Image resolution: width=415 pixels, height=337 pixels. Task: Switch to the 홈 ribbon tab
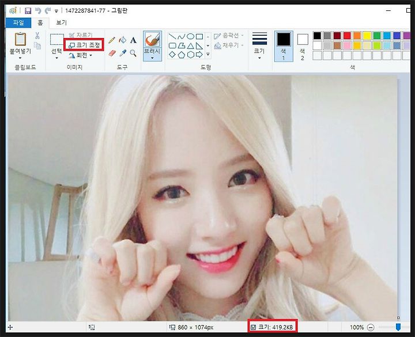coord(40,22)
